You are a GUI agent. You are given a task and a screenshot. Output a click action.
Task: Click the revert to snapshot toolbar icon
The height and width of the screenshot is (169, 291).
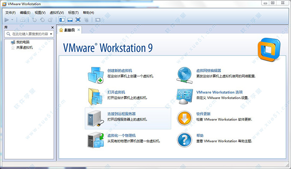(x=42, y=20)
